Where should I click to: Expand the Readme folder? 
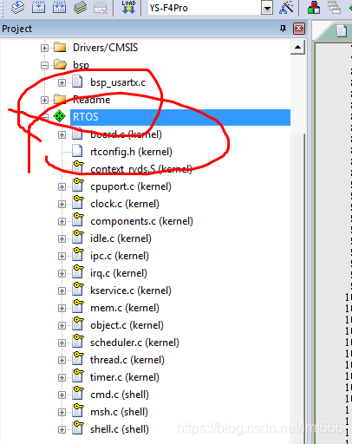[x=44, y=100]
